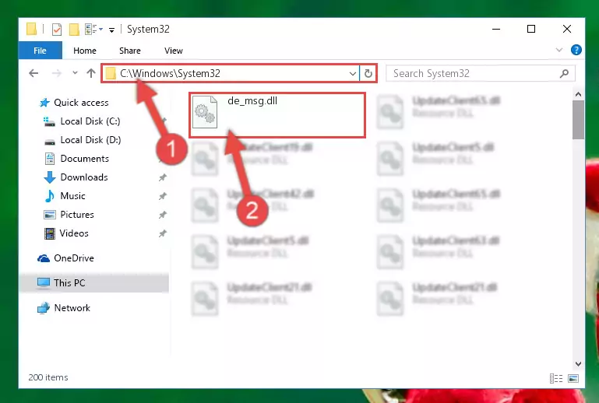Open Documents in the sidebar

[x=77, y=159]
